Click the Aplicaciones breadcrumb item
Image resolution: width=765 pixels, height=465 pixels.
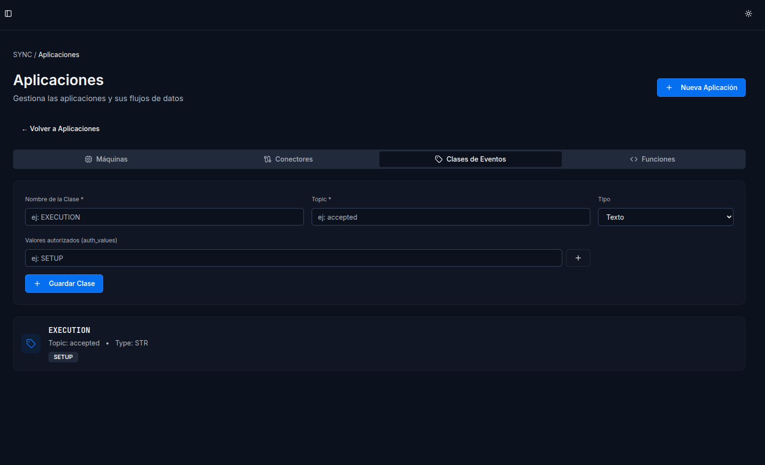[59, 55]
